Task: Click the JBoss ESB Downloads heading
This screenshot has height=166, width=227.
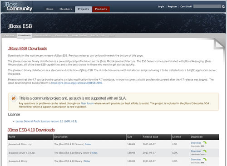Action: click(x=28, y=49)
